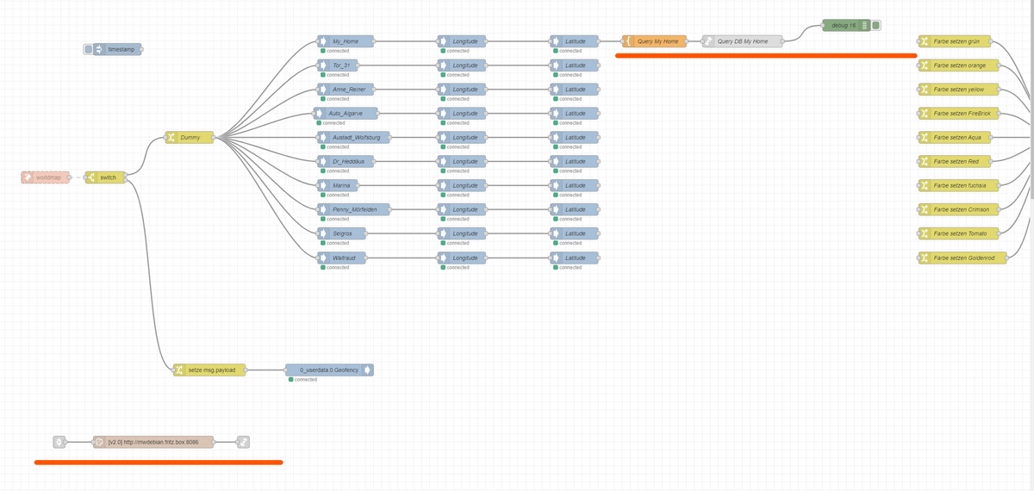Click the worldmap node label
The image size is (1034, 491).
(x=49, y=177)
